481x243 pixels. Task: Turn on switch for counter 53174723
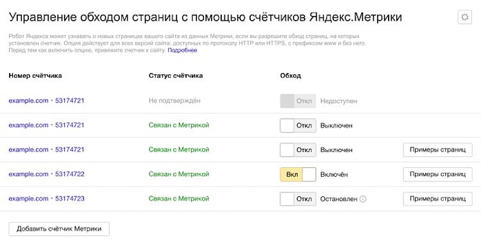298,199
